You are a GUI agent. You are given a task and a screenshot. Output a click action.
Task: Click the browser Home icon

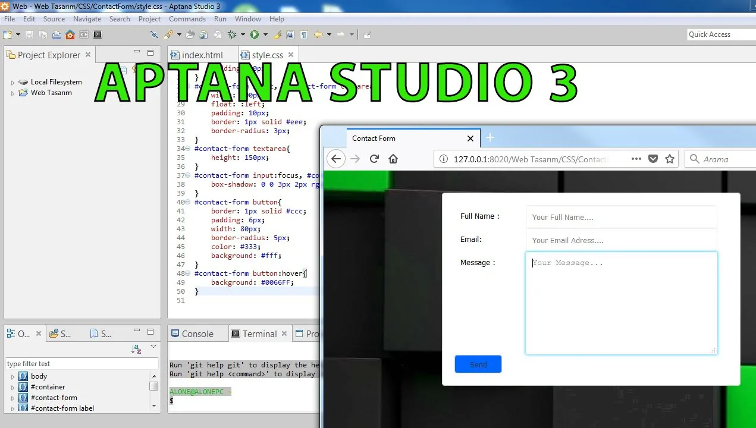tap(393, 159)
